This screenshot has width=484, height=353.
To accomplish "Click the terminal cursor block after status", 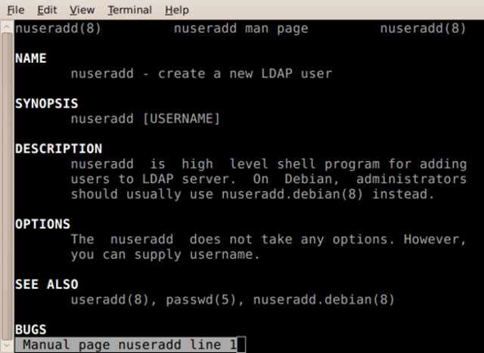I will click(x=241, y=345).
